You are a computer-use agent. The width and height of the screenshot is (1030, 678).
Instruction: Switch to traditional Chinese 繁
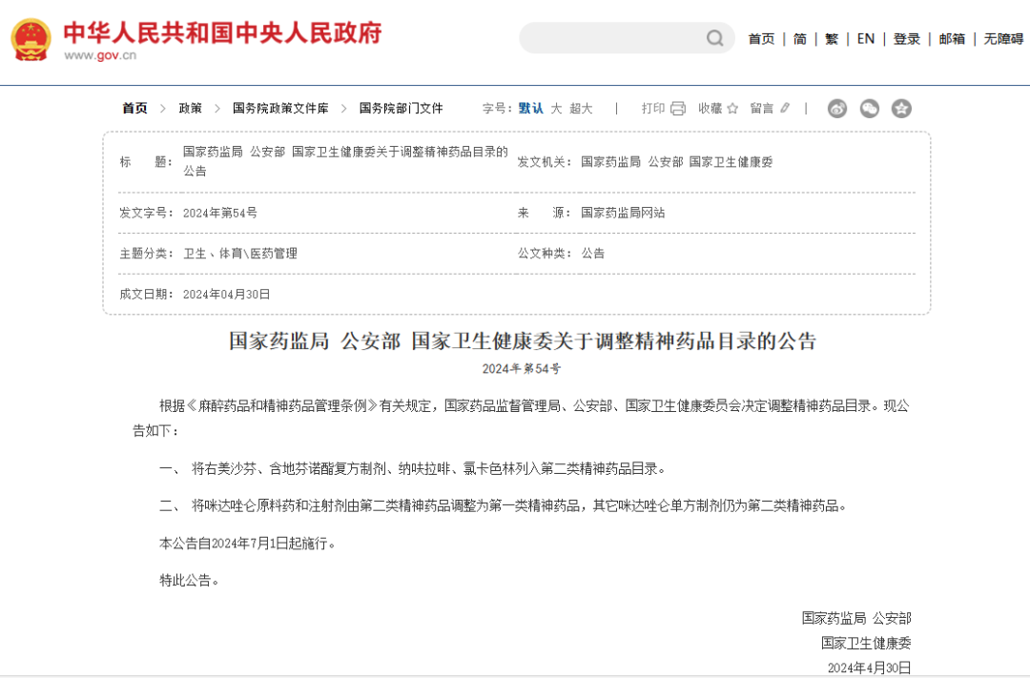tap(832, 39)
